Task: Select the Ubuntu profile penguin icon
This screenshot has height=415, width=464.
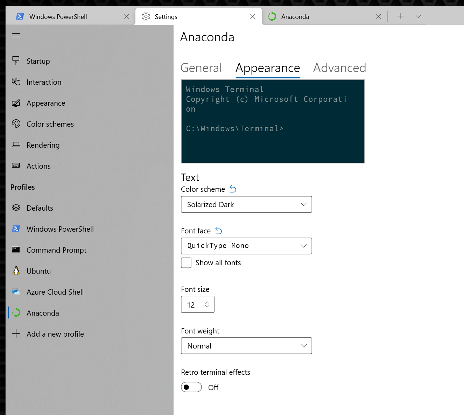Action: (16, 270)
